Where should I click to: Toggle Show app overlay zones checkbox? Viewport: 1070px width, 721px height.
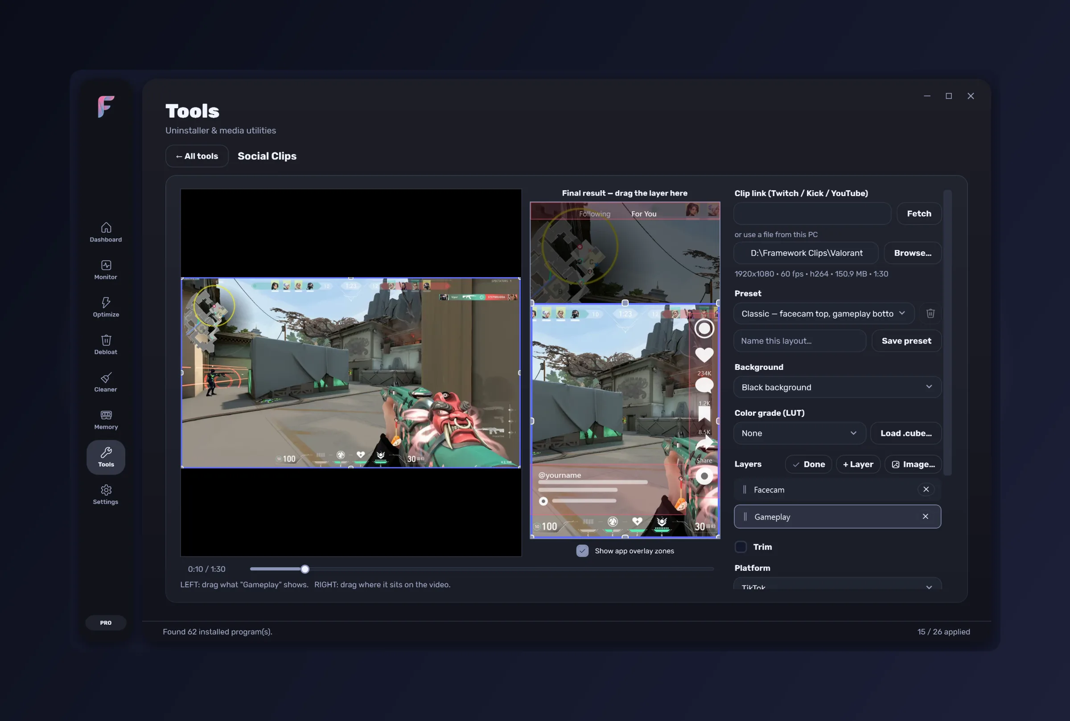(582, 551)
